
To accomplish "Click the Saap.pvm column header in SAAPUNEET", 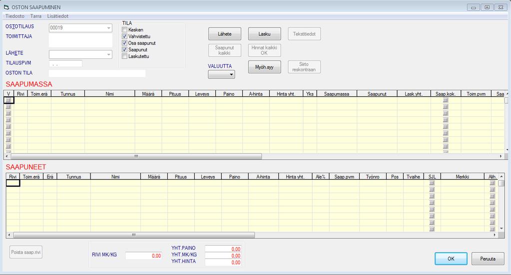I will (344, 177).
